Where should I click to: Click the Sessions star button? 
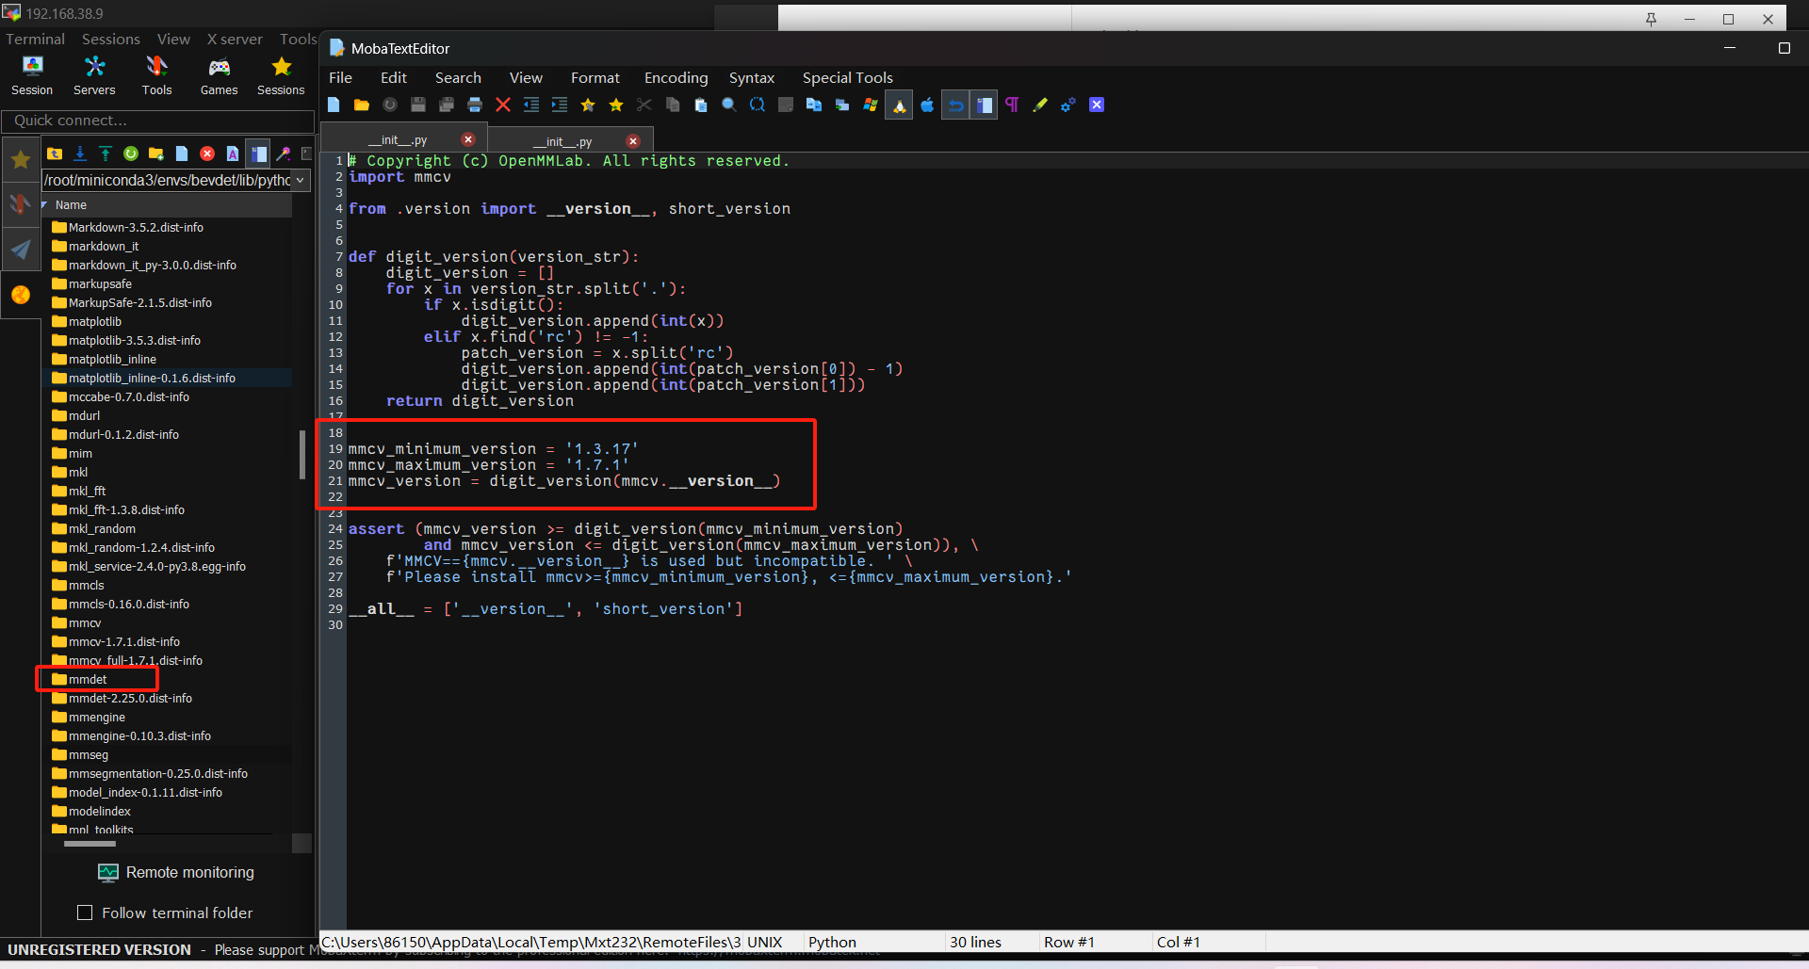point(281,75)
